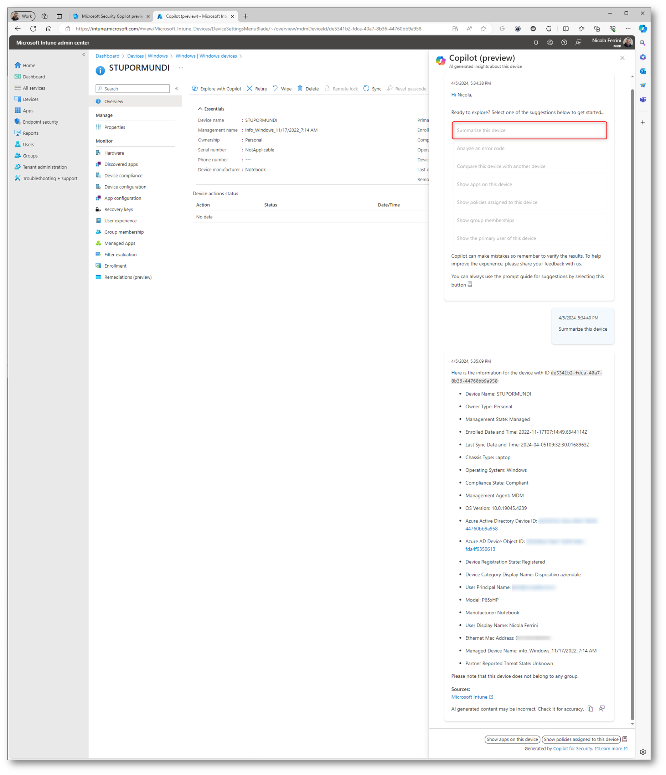This screenshot has width=666, height=775.
Task: Open Endpoint security menu item
Action: 36,122
